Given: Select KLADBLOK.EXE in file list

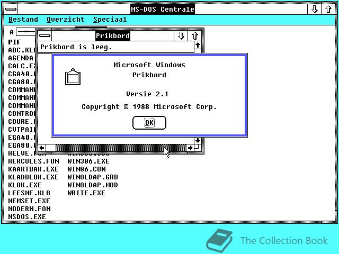Looking at the screenshot, I should pos(33,177).
